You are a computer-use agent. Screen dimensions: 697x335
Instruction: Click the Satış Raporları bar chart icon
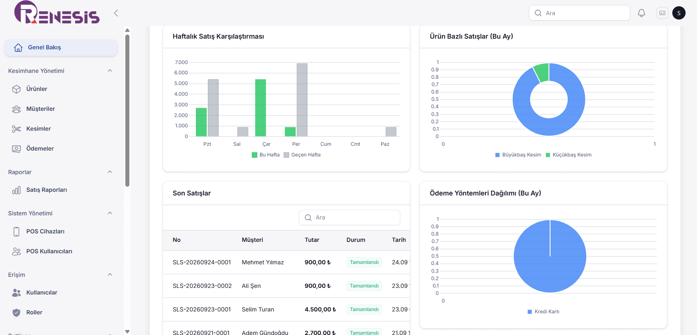(16, 190)
